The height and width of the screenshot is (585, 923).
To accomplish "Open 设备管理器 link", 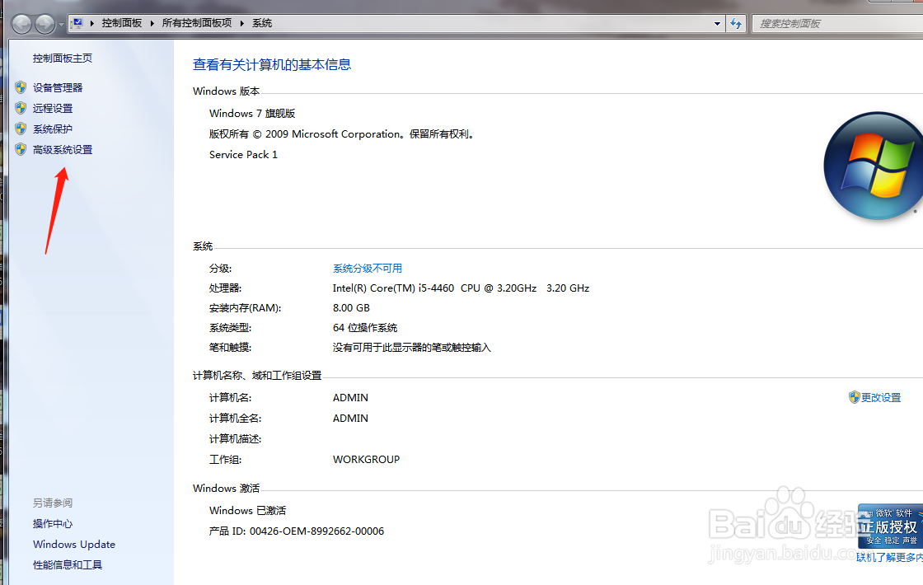I will point(58,87).
